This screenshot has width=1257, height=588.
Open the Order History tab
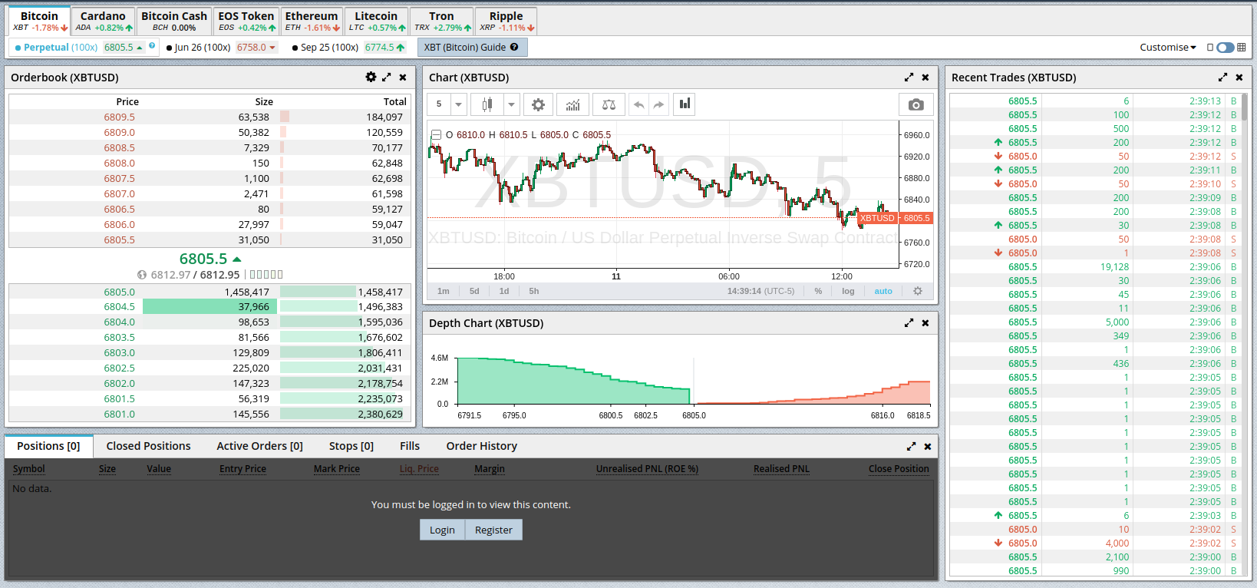point(482,446)
